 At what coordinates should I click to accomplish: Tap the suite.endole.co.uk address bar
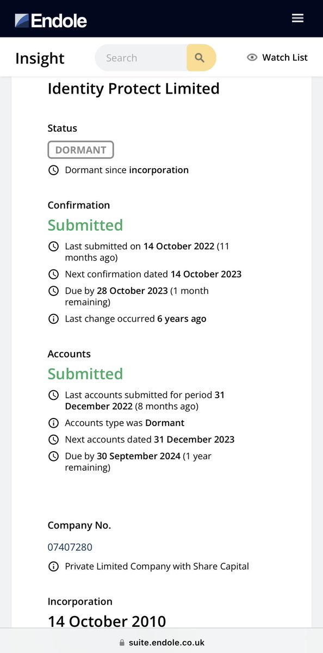pos(161,643)
